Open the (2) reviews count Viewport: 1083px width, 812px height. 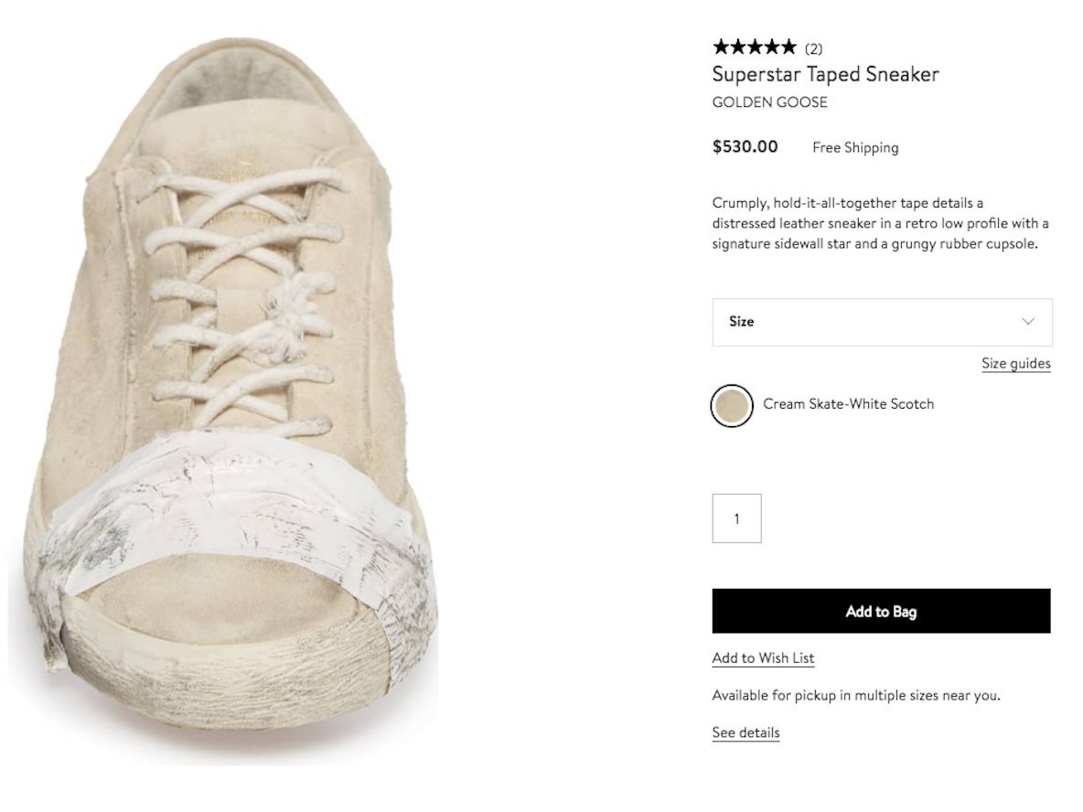pyautogui.click(x=813, y=49)
